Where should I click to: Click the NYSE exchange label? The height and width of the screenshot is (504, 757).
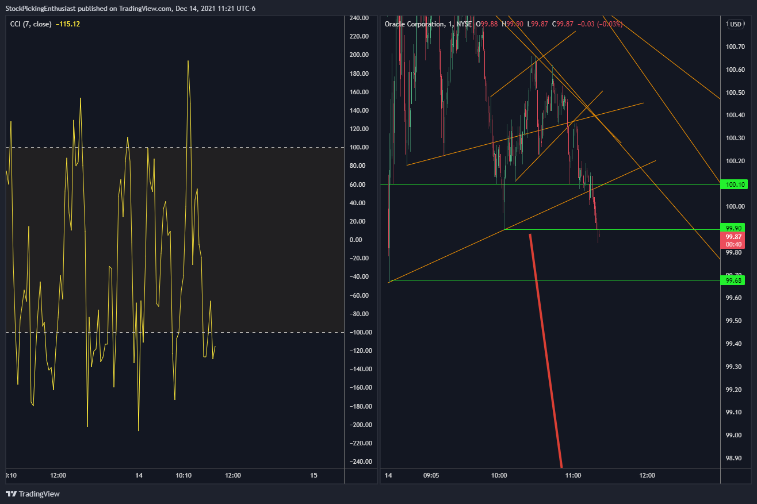point(464,24)
